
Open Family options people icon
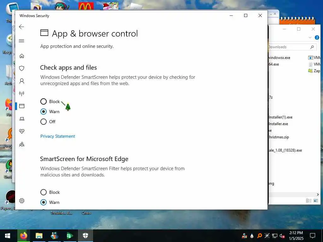coord(22,144)
